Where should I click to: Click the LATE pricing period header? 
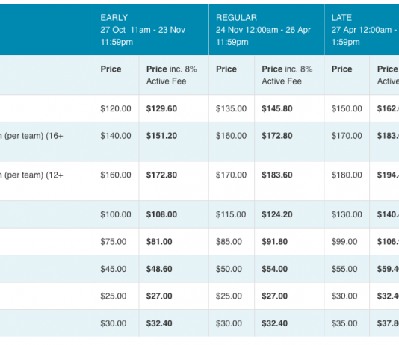[x=362, y=30]
